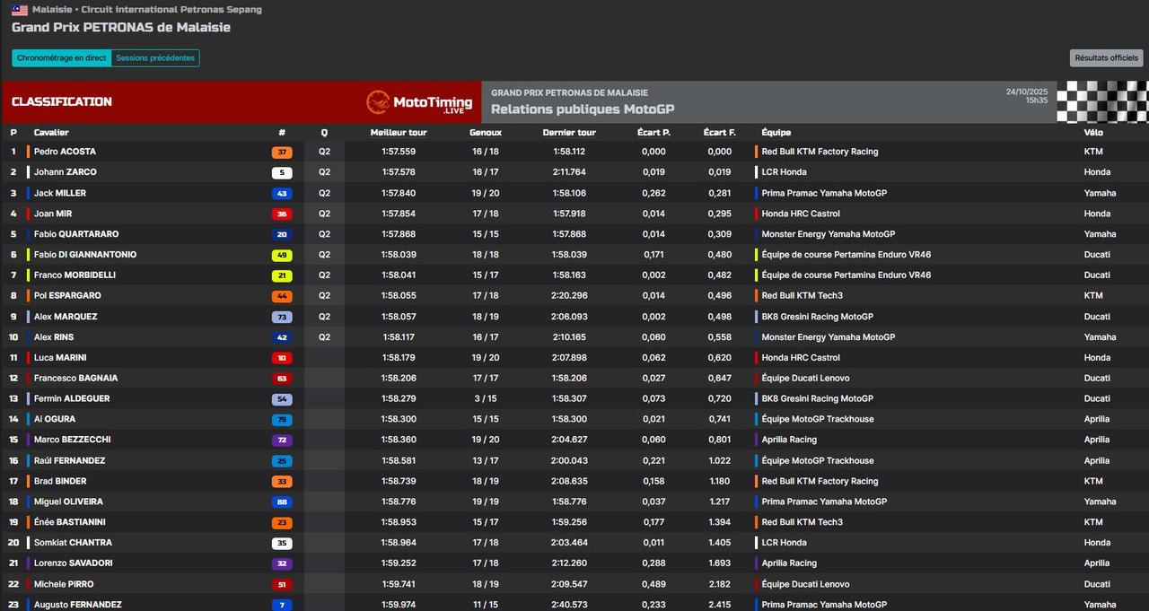
Task: Select rider name Pedro ACOSTA
Action: click(x=65, y=152)
